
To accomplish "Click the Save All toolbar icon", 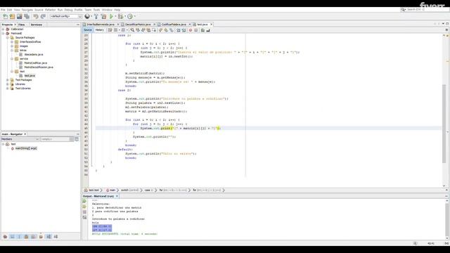I will [x=27, y=17].
